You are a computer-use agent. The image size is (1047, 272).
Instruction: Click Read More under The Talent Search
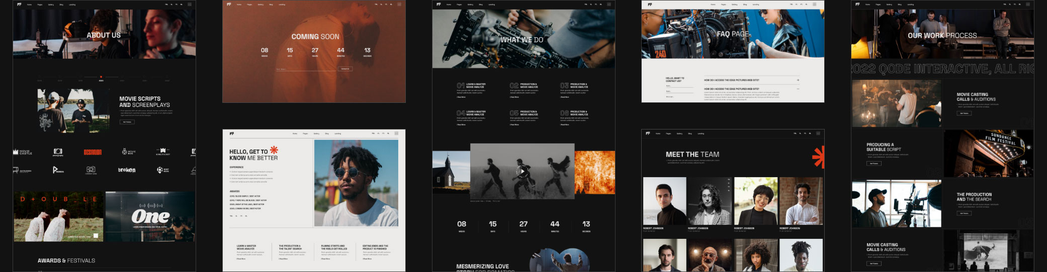coord(284,259)
